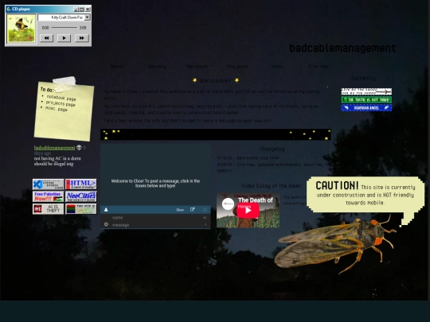Click the Cbox login arrow beside name
The image size is (430, 322).
[205, 218]
